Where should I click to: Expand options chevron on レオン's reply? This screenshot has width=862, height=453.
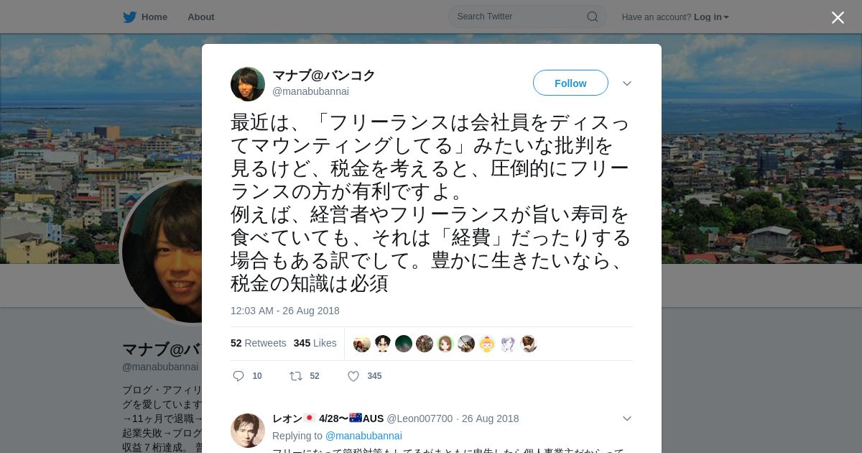pos(627,418)
